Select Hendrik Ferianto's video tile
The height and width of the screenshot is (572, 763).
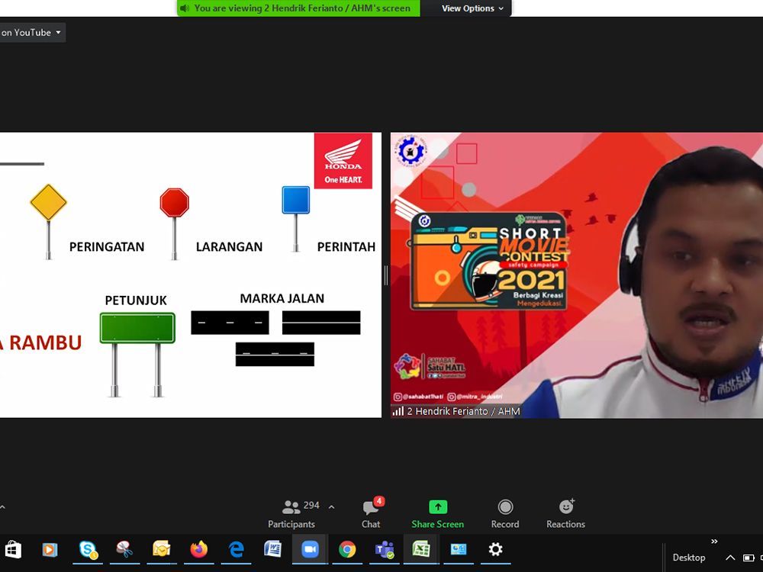[577, 275]
